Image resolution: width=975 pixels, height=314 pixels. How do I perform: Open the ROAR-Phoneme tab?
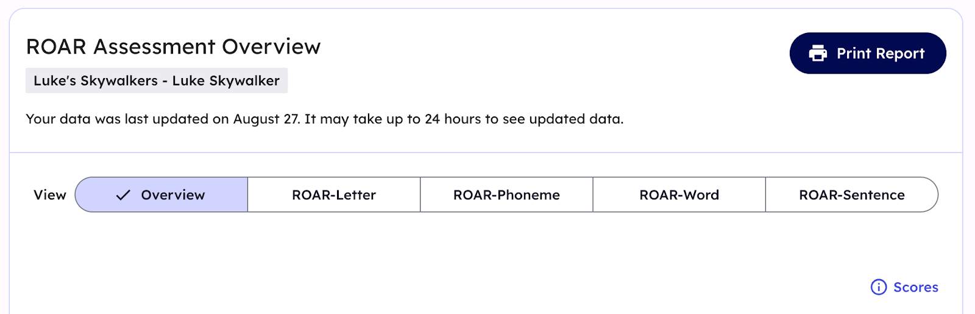coord(506,195)
